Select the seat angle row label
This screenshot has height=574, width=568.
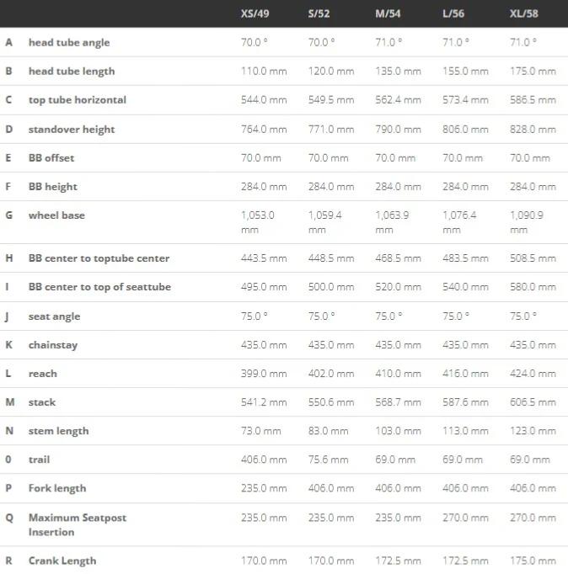(x=54, y=316)
